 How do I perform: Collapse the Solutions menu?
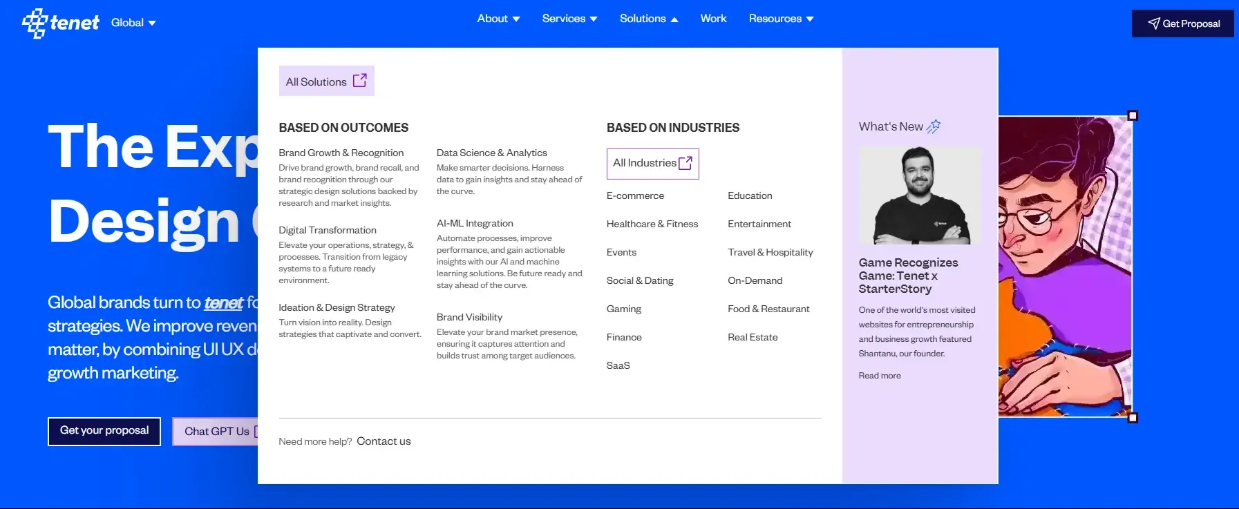point(648,19)
